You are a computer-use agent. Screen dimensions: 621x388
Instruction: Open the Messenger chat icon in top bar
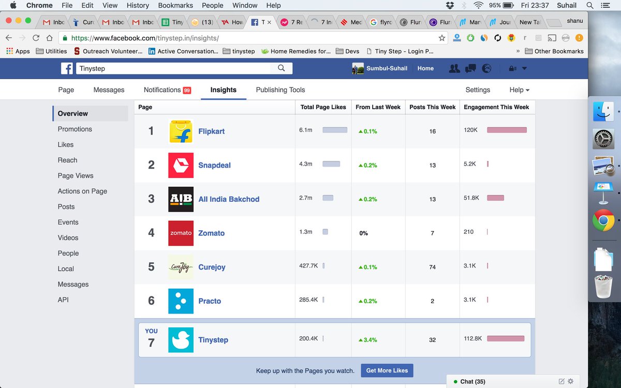pos(470,68)
